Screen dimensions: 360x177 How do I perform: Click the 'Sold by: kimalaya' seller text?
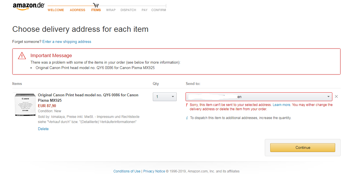point(89,119)
